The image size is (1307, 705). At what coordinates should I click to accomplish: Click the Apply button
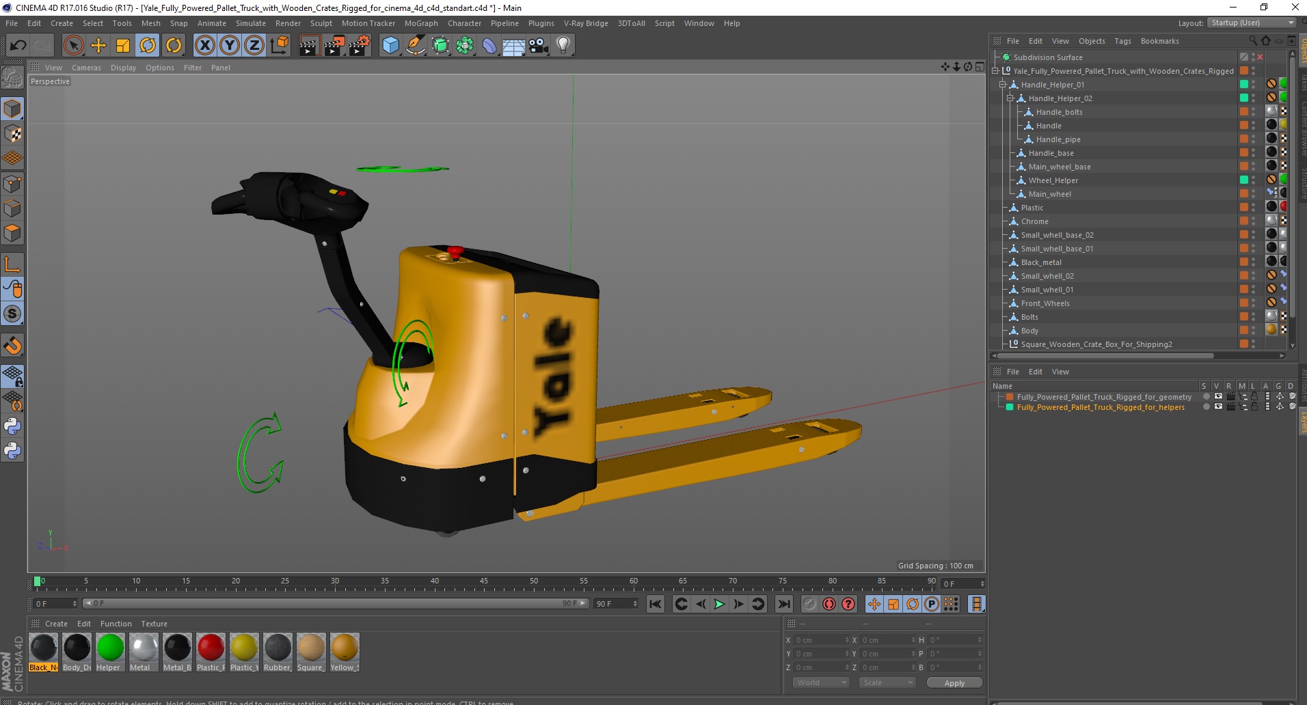(954, 683)
